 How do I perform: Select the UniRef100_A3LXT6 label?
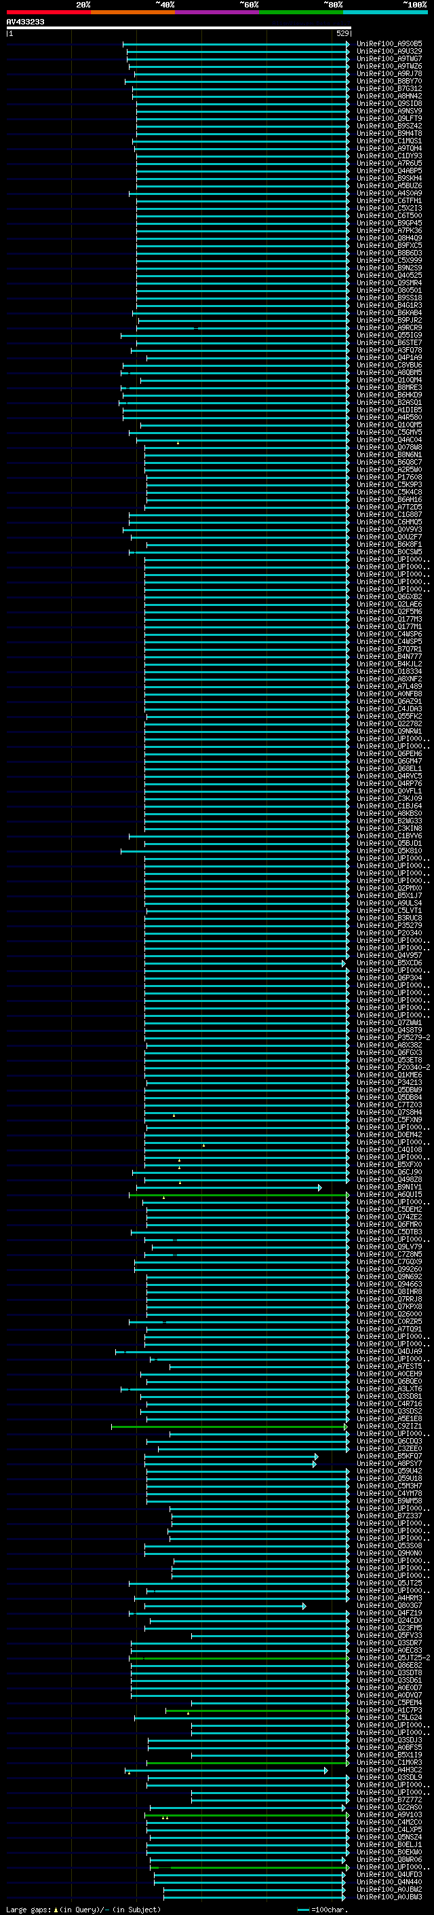tap(389, 1389)
